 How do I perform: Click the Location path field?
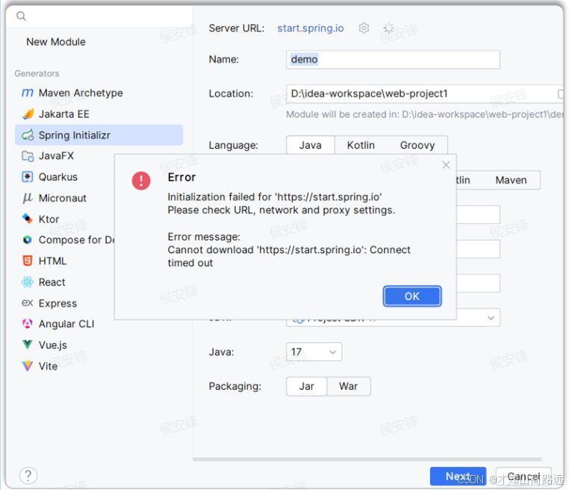pyautogui.click(x=425, y=94)
